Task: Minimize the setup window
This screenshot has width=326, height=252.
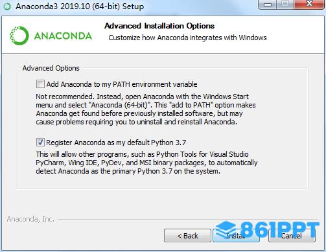Action: [268, 5]
